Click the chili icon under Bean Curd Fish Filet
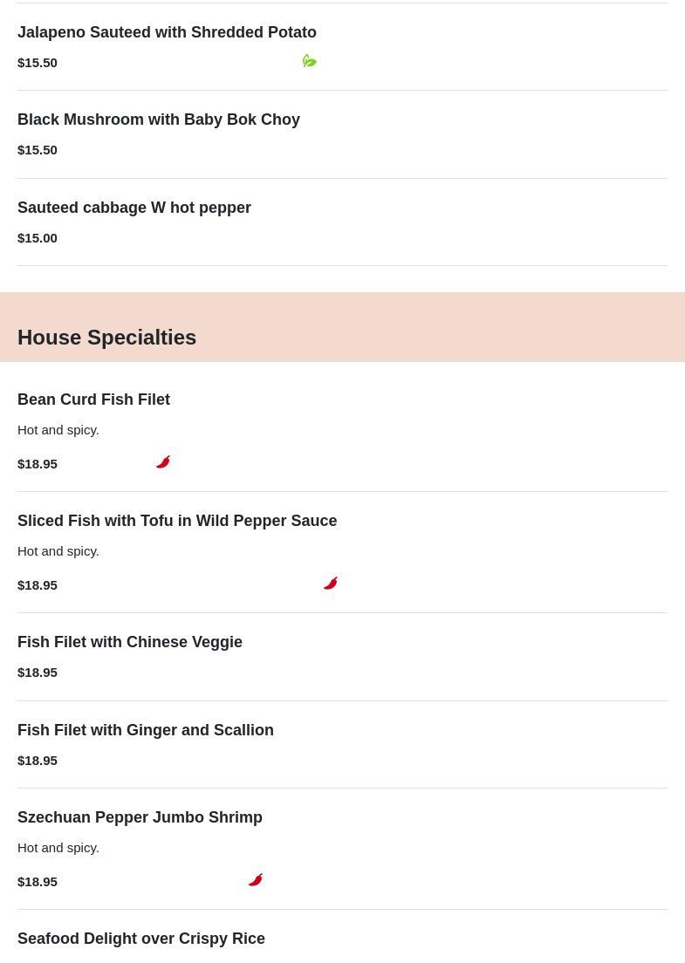 tap(163, 461)
